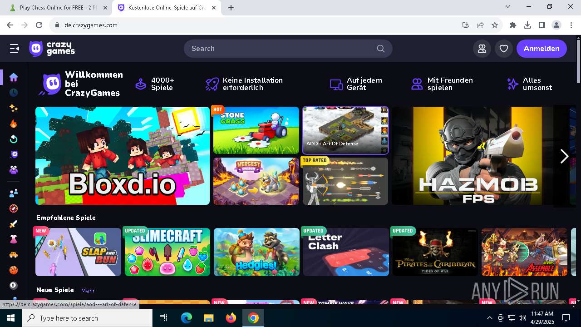Click the Anmelden button
Viewport: 581px width, 327px height.
point(542,49)
